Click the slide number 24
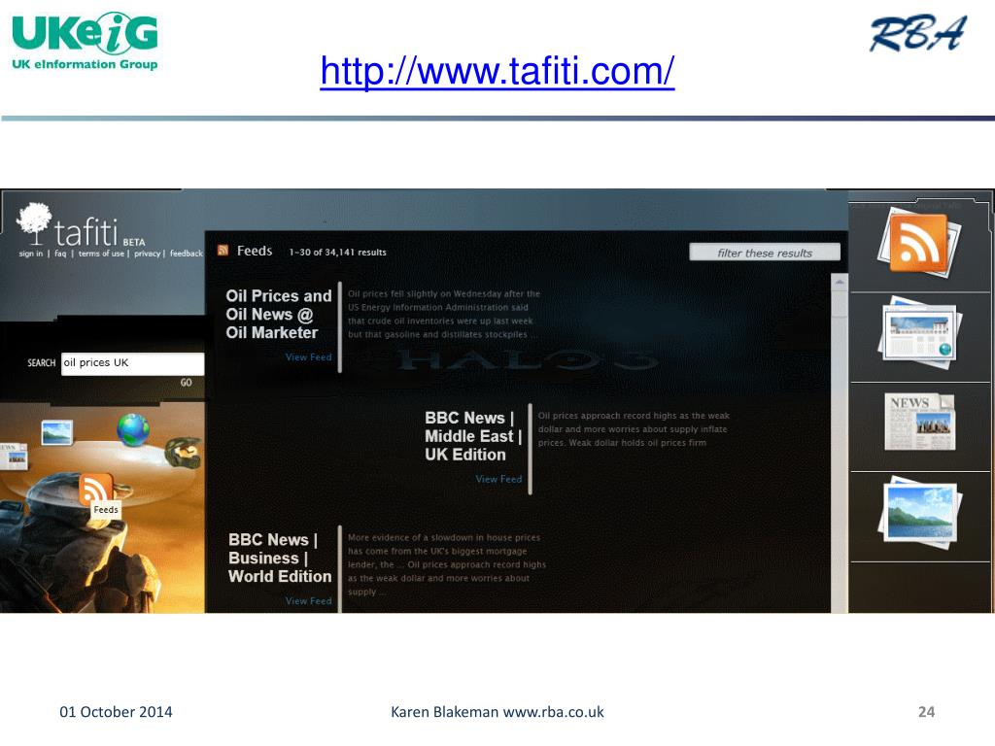Screen dimensions: 995x746 926,712
